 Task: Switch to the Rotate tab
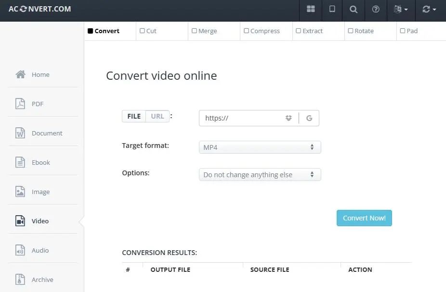(x=370, y=31)
